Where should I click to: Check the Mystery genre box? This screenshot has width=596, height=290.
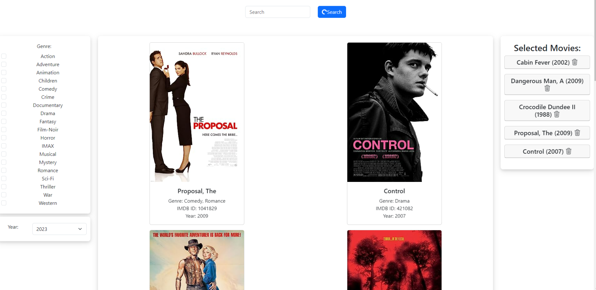pos(4,162)
